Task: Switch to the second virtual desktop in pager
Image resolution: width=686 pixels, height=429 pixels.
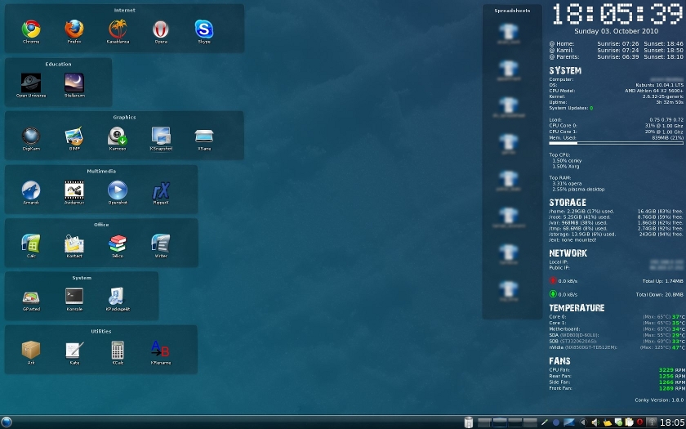Action: (500, 422)
